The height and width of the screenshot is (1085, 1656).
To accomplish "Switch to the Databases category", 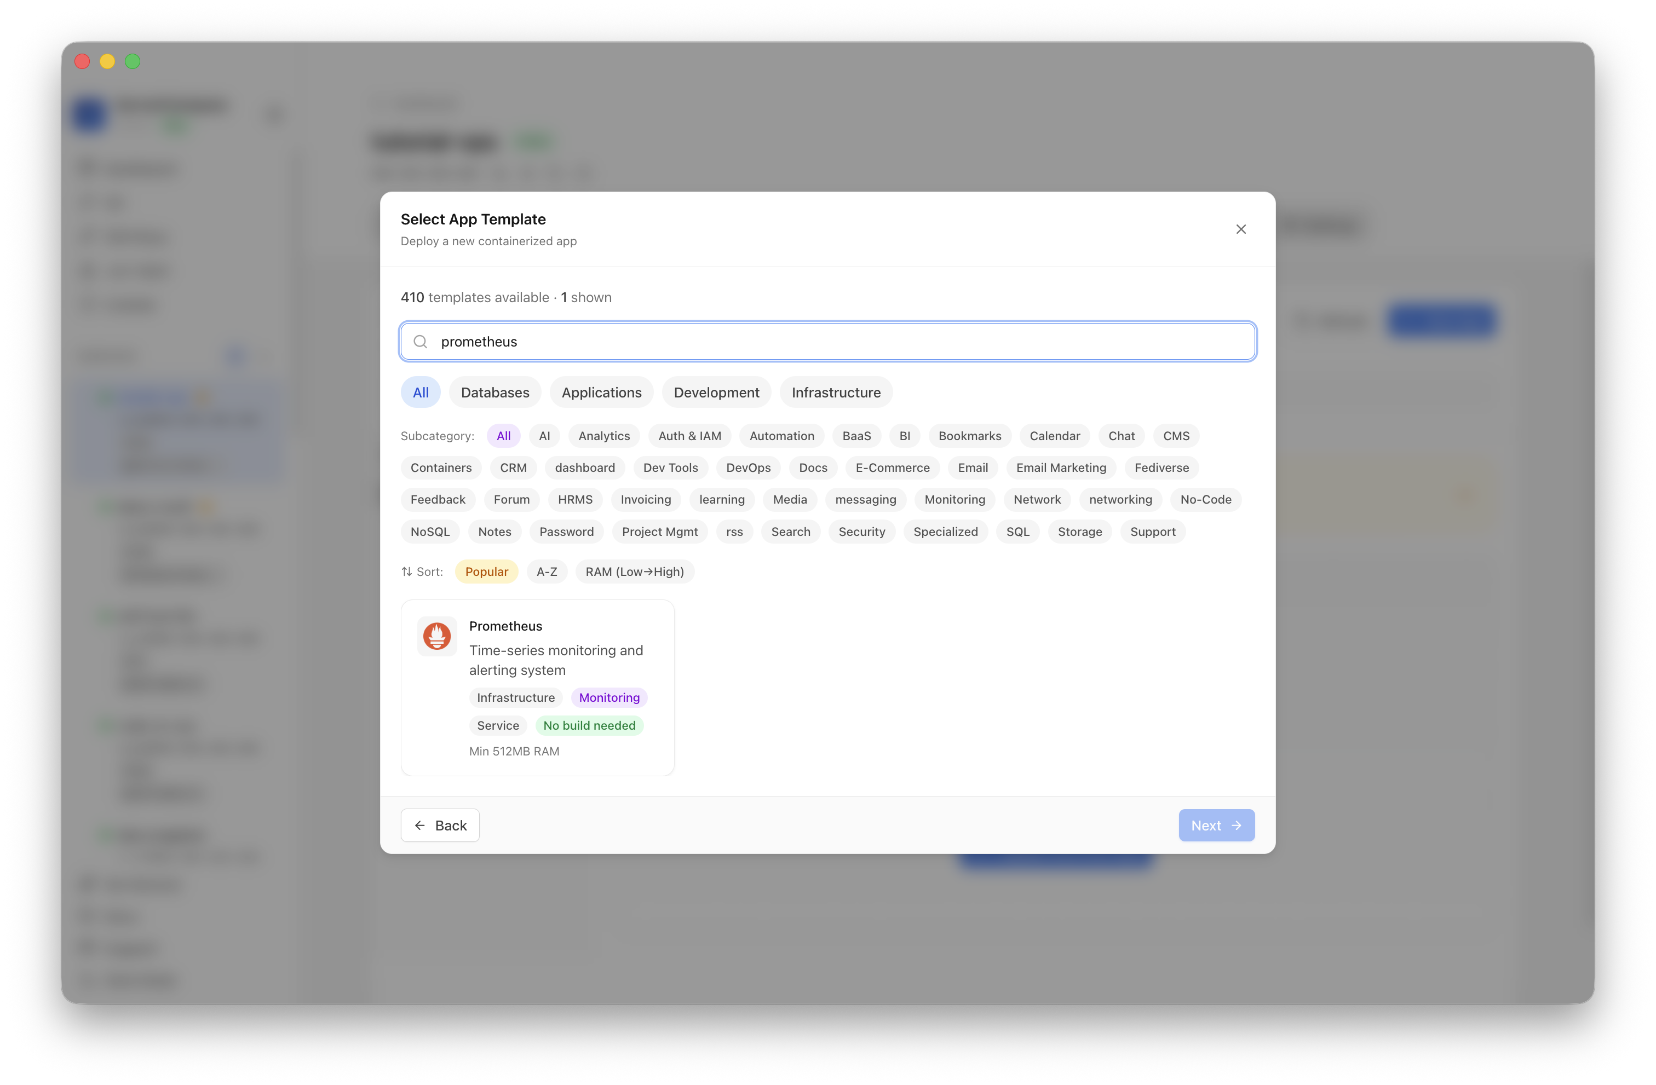I will pyautogui.click(x=495, y=393).
